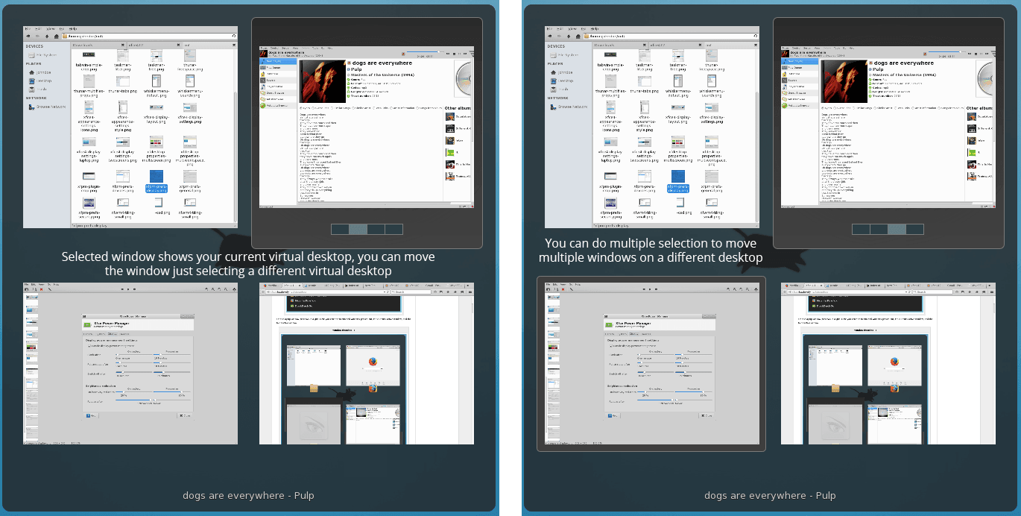
Task: Select third virtual desktop square, left panel
Action: click(x=376, y=229)
